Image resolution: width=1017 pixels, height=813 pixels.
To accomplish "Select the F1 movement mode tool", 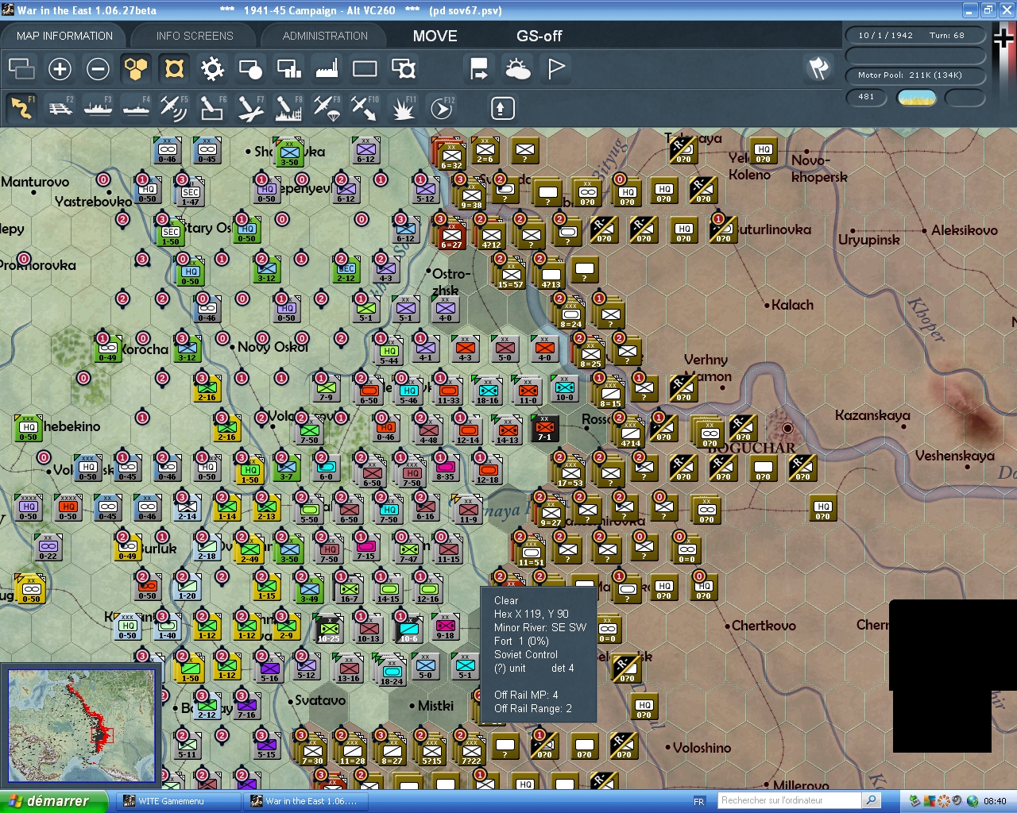I will point(21,108).
